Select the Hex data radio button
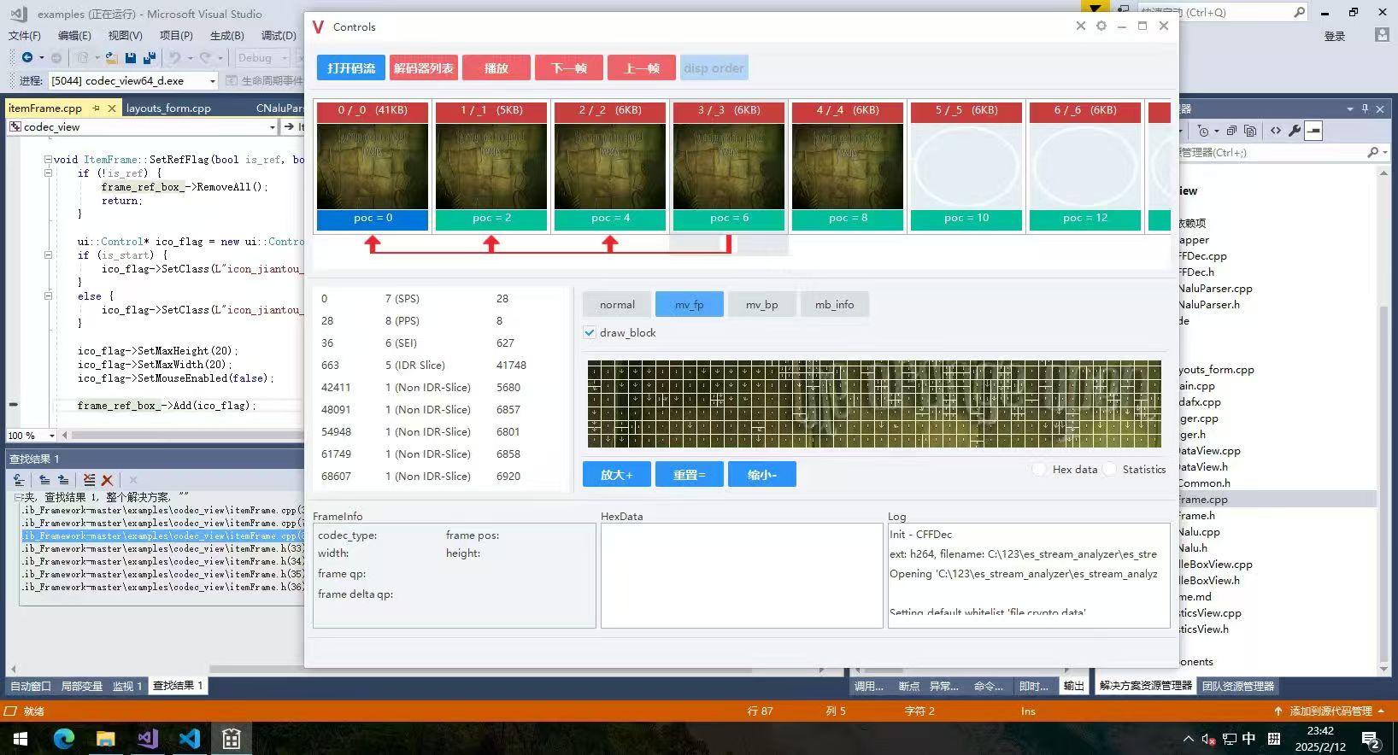This screenshot has width=1398, height=755. [x=1039, y=469]
